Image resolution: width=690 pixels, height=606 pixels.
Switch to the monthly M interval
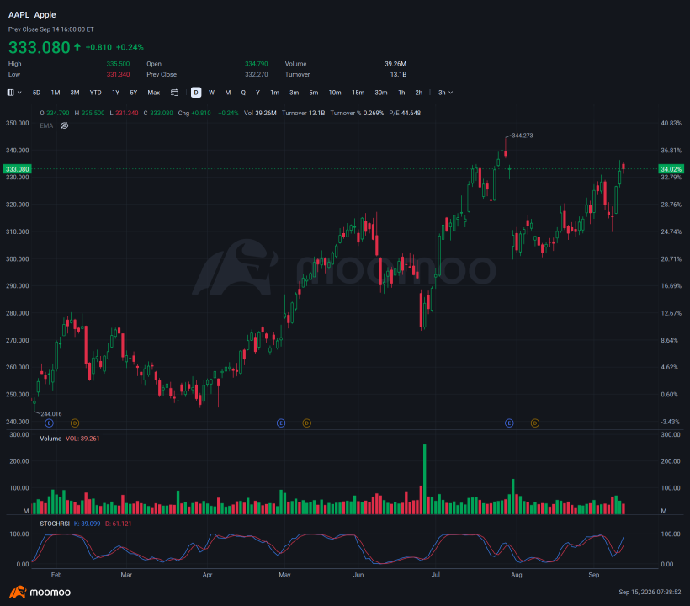(228, 93)
